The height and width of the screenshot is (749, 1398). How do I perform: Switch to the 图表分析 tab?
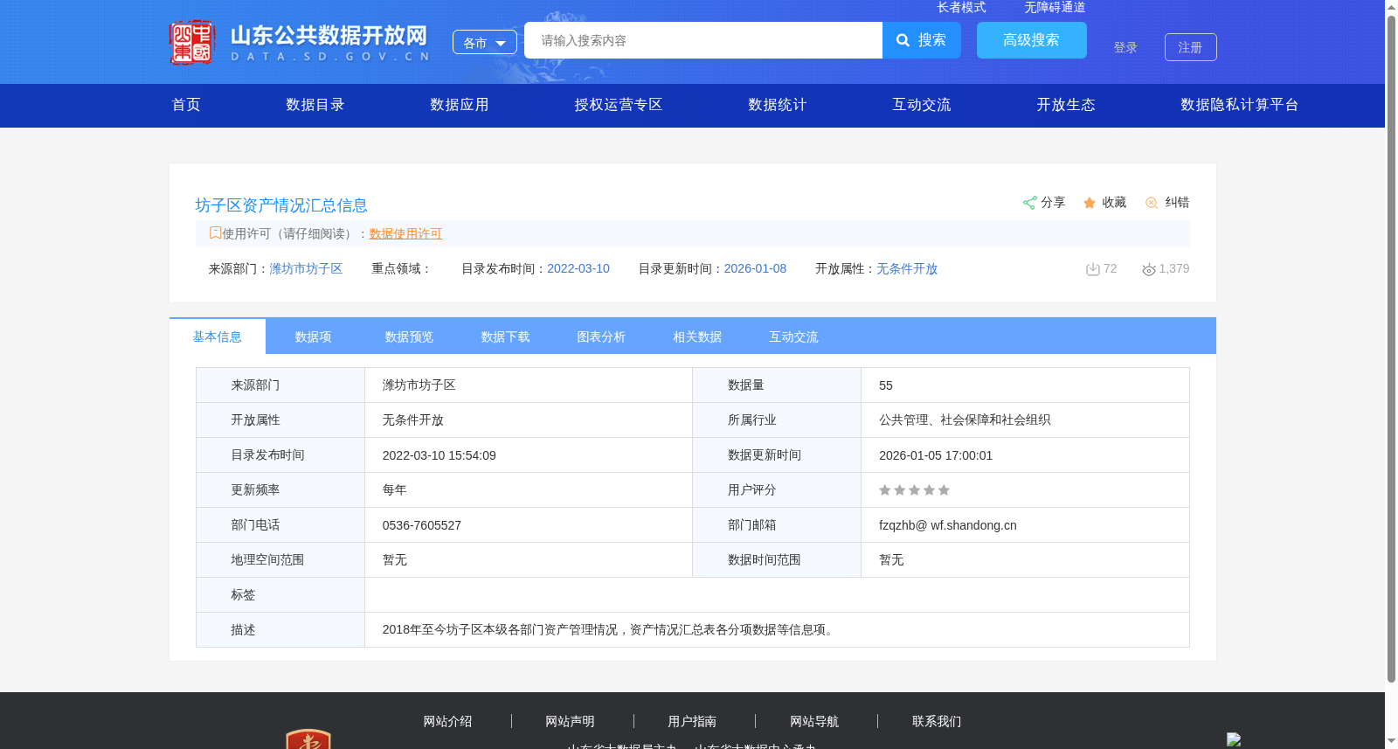(x=602, y=336)
